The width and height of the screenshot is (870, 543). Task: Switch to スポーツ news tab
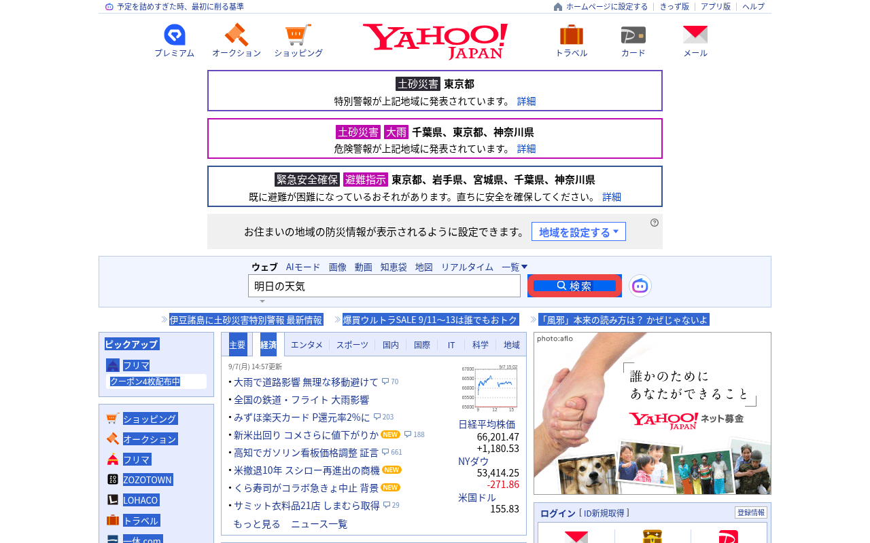click(x=352, y=345)
